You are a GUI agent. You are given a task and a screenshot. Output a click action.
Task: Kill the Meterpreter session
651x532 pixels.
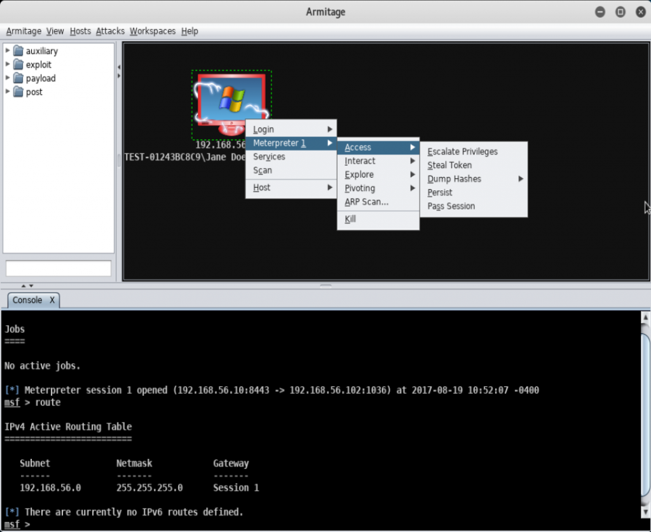(378, 219)
